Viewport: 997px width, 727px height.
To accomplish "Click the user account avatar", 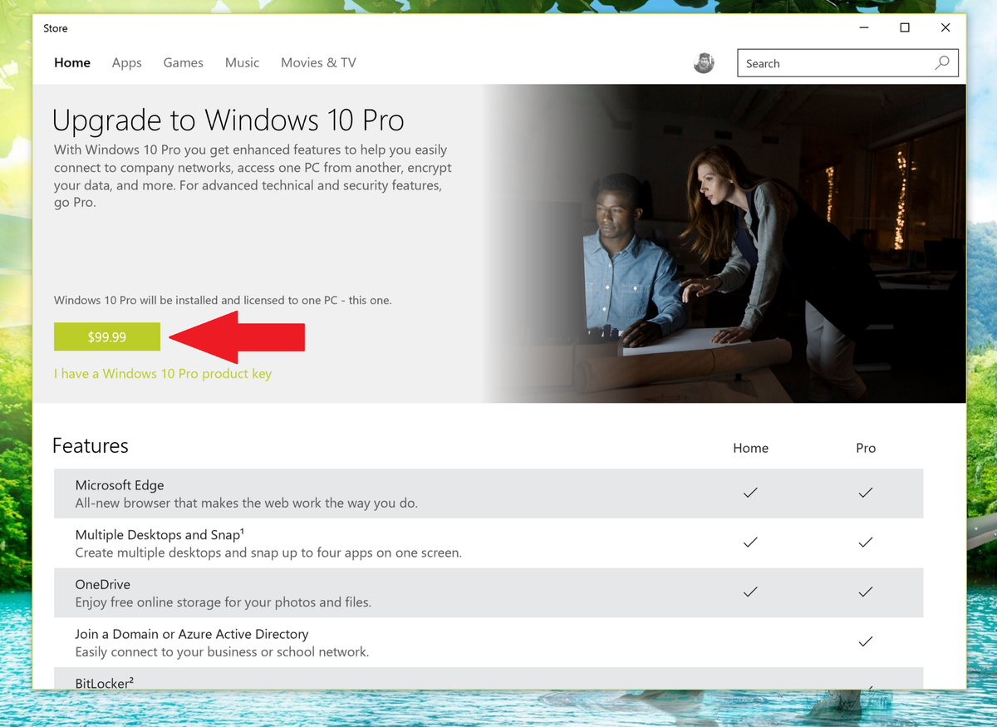I will pyautogui.click(x=704, y=62).
